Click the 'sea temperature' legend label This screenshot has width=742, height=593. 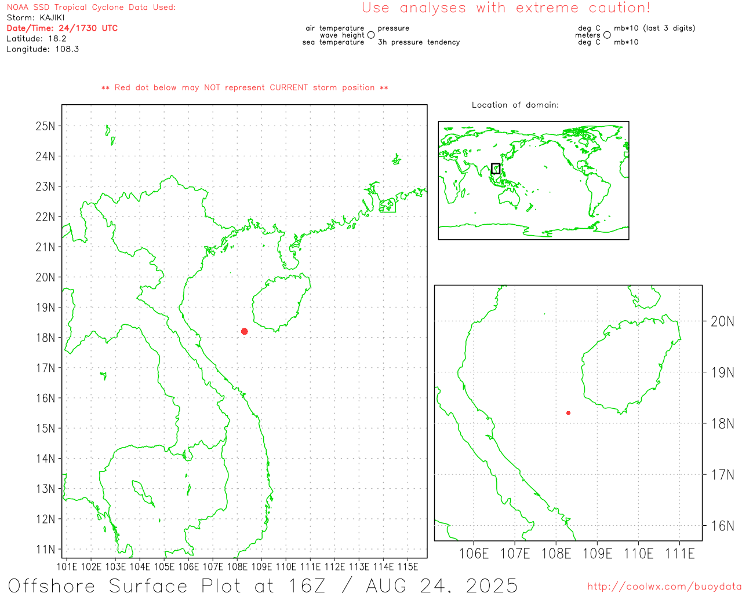click(x=333, y=42)
